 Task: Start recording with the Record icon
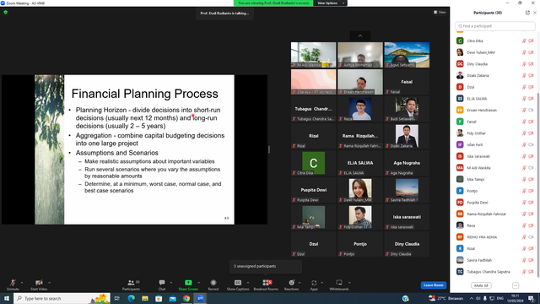click(213, 283)
